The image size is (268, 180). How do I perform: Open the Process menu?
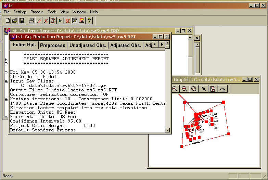[x=37, y=12]
